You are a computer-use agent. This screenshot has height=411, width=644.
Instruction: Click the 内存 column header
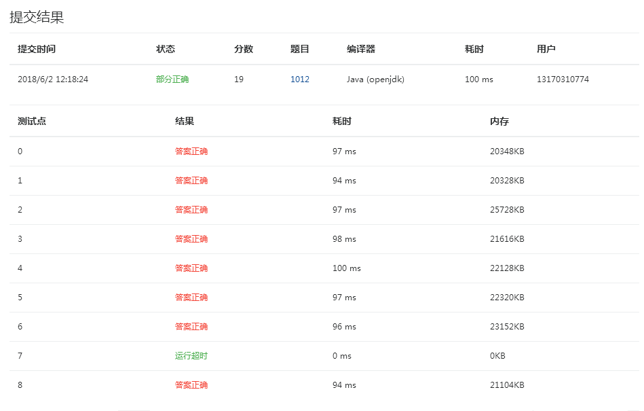click(x=499, y=121)
